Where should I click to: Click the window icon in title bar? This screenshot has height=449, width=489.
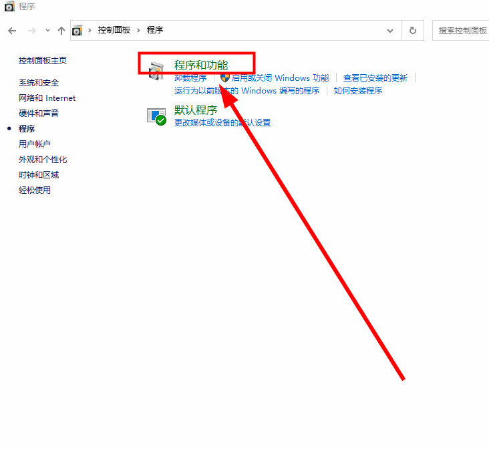[9, 7]
